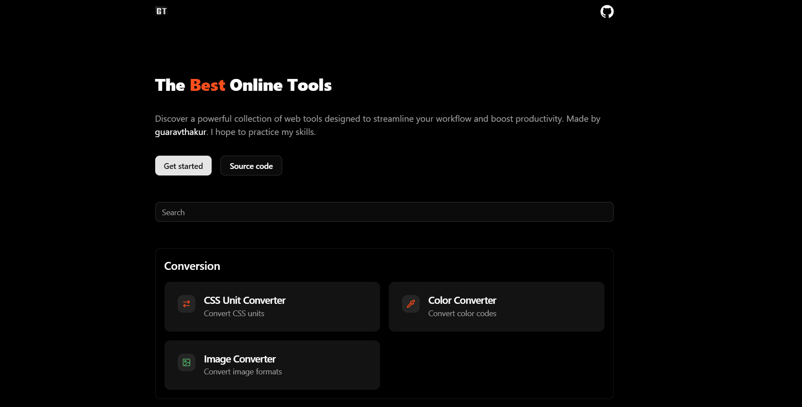This screenshot has height=407, width=802.
Task: Click the 'Convert CSS units' description text
Action: (x=234, y=313)
